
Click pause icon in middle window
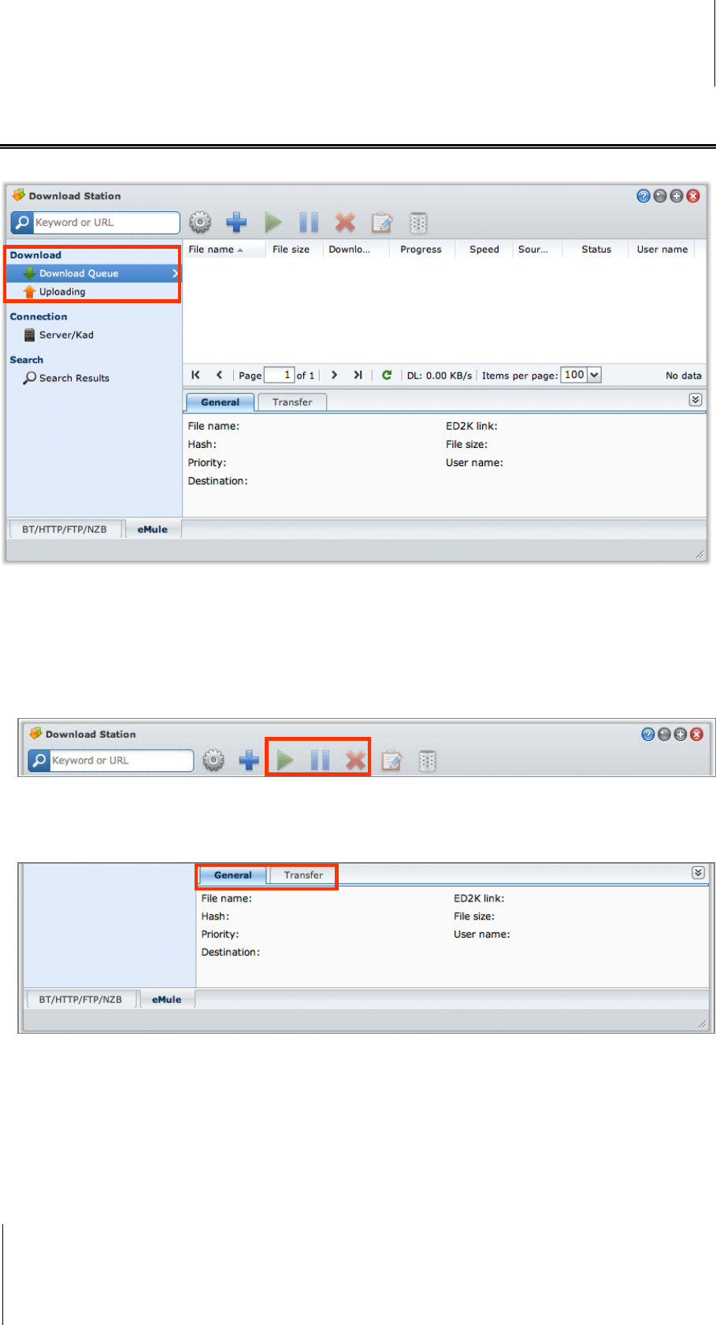pos(320,761)
